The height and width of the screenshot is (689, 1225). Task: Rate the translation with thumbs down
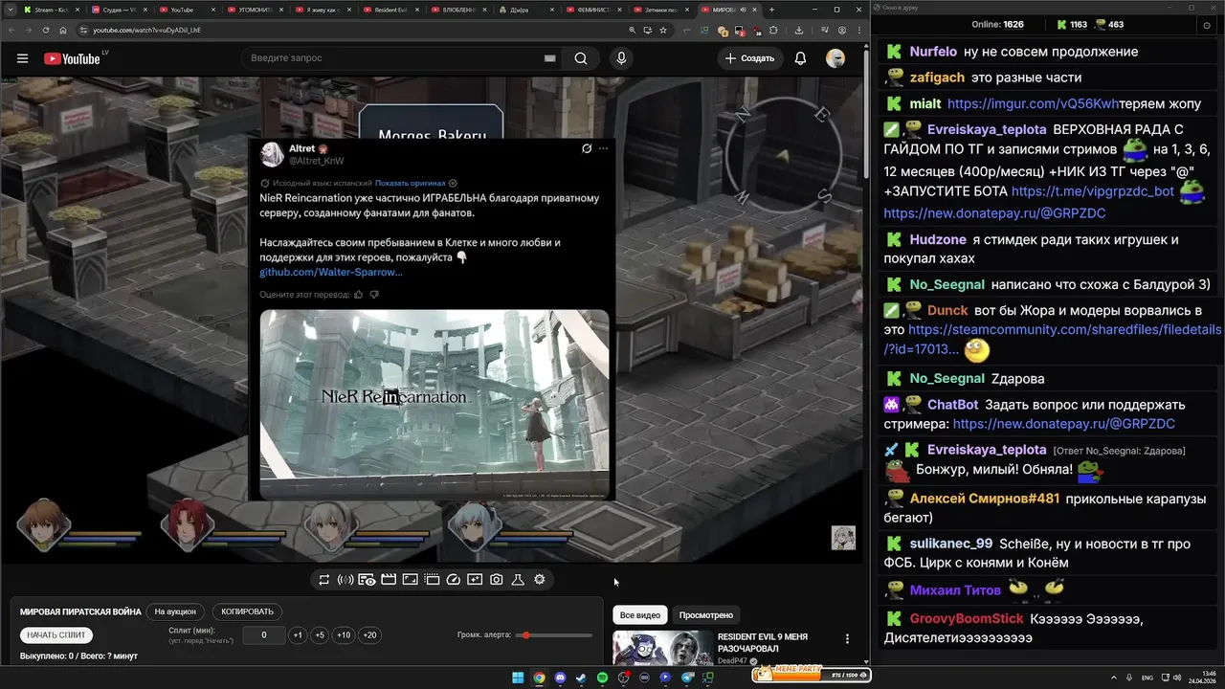[374, 295]
